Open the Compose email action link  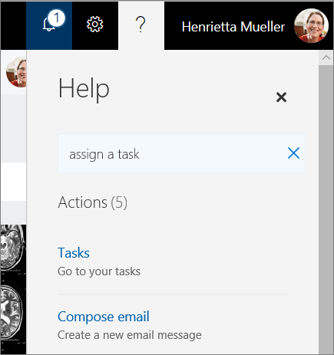pyautogui.click(x=104, y=317)
